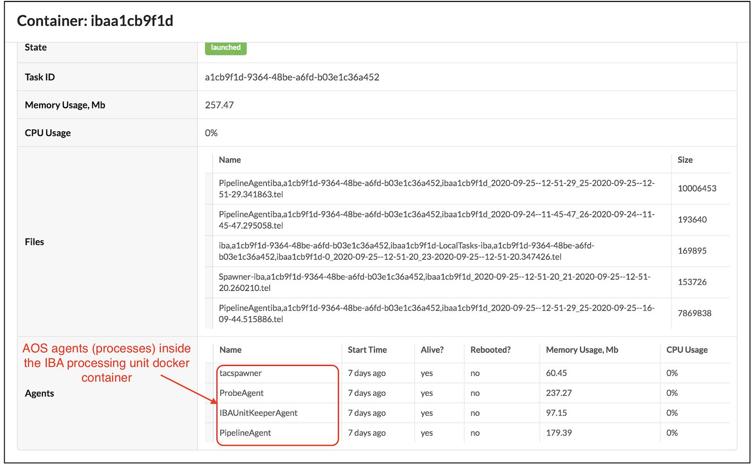Select the LocalTasks file ending 51-20.347426.tel
Viewport: 755px width, 465px height.
[406, 251]
